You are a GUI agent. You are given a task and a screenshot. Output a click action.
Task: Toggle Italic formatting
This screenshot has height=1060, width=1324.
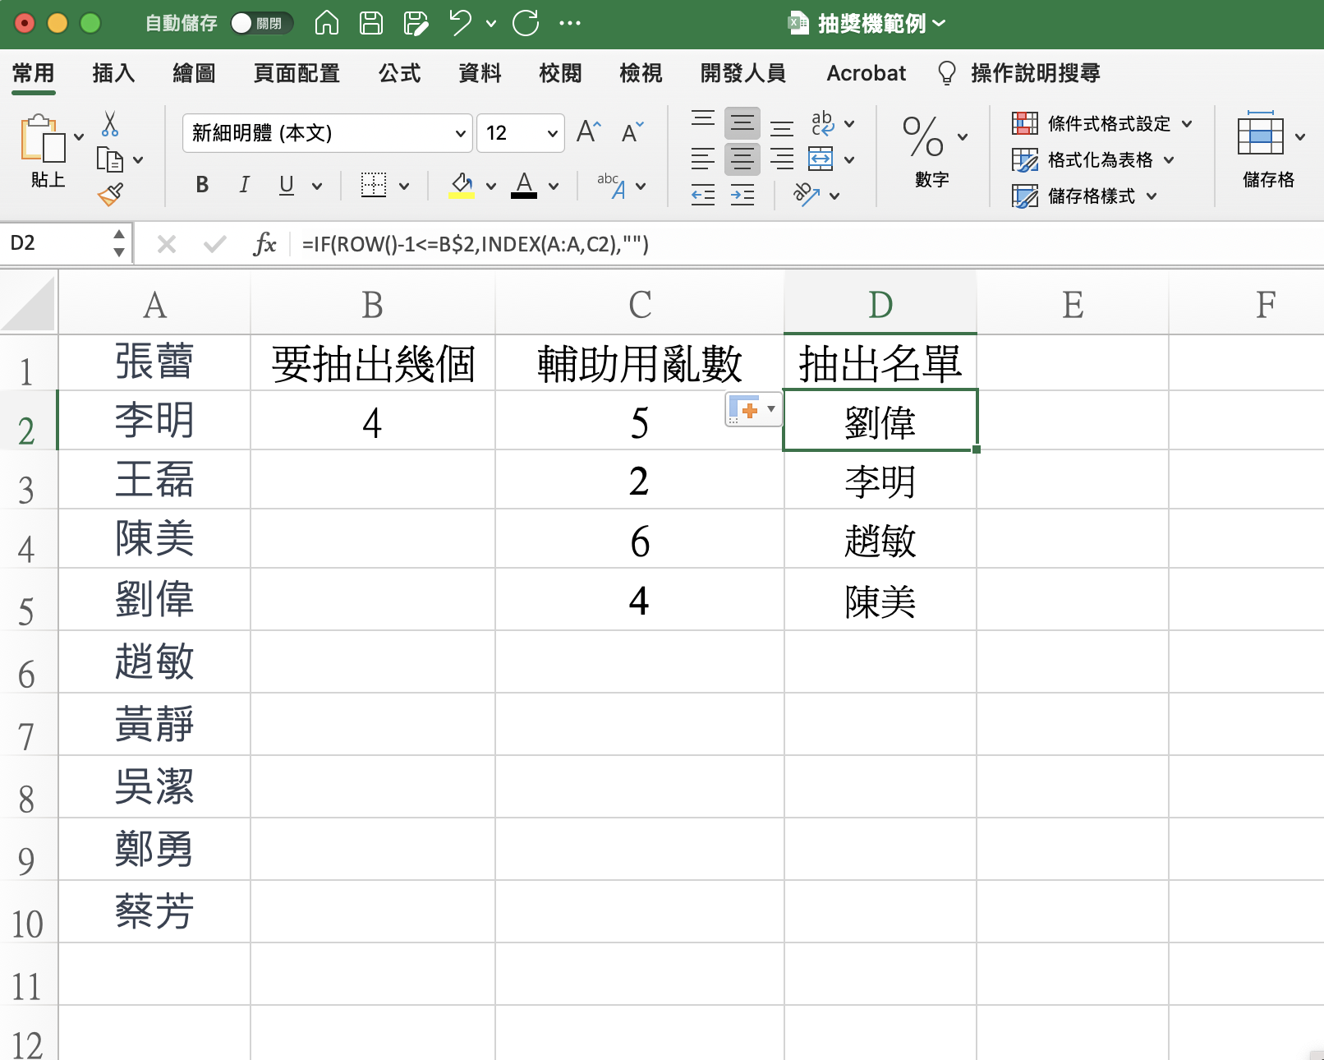[244, 185]
